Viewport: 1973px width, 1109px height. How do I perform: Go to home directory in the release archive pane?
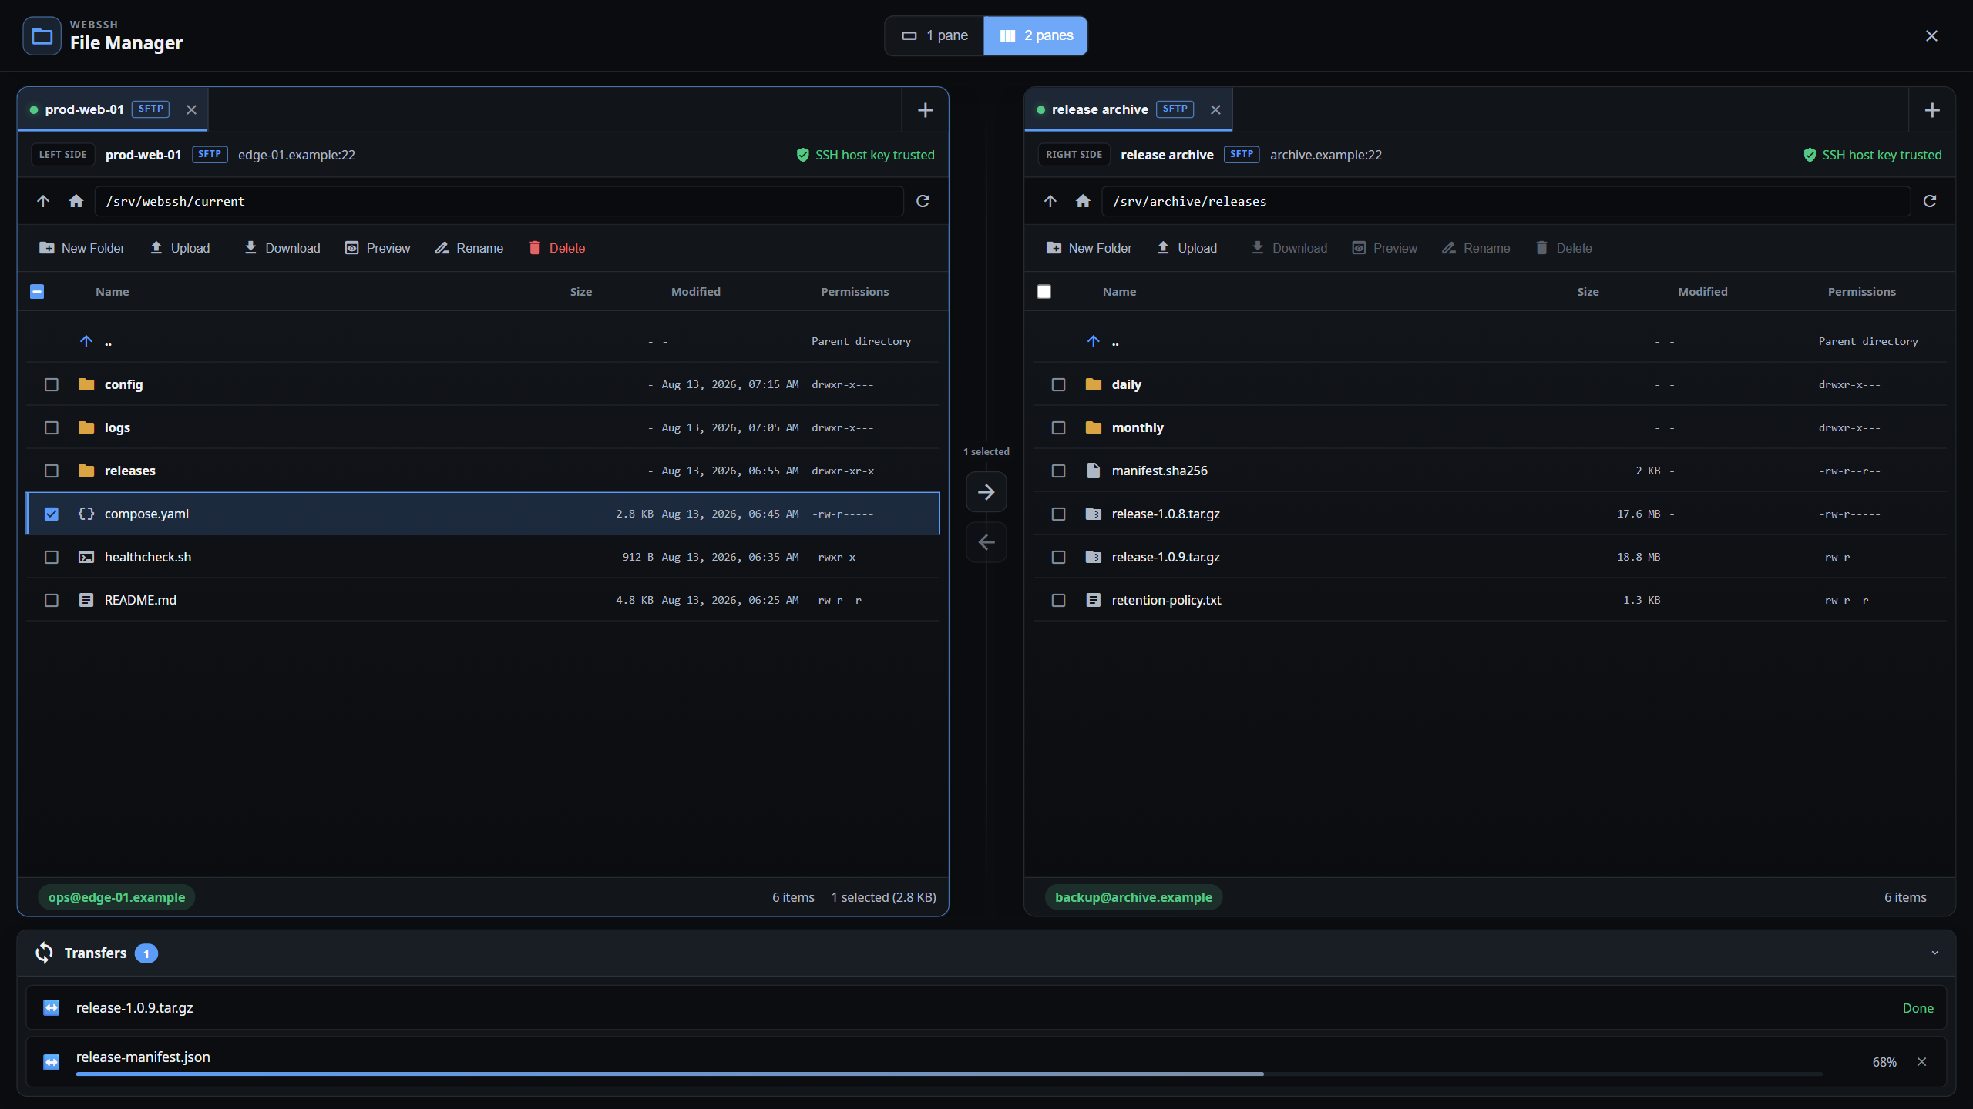[1083, 201]
